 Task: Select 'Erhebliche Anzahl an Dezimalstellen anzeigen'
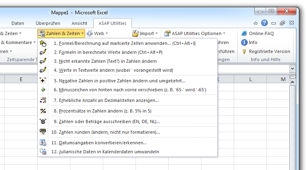coord(127,100)
